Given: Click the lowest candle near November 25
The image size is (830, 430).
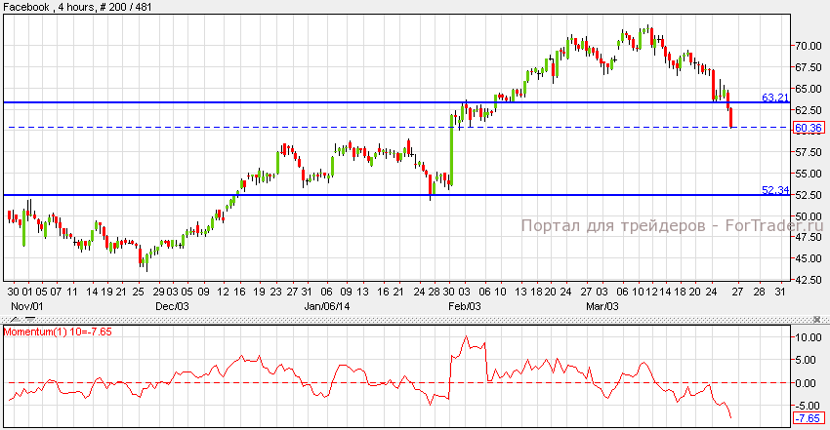Looking at the screenshot, I should coord(142,259).
